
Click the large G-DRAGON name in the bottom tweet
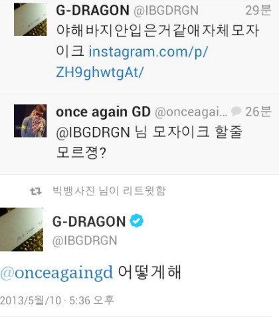pos(89,221)
